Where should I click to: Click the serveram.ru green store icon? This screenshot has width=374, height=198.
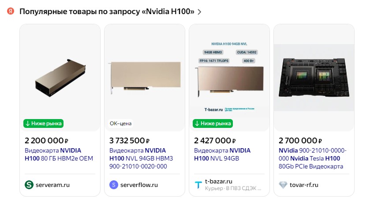point(29,185)
